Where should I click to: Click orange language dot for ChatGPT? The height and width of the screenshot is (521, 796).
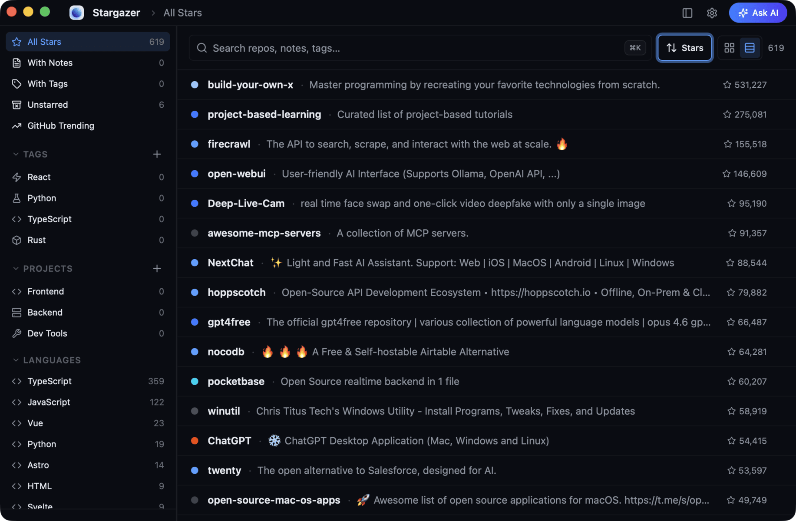click(x=195, y=441)
